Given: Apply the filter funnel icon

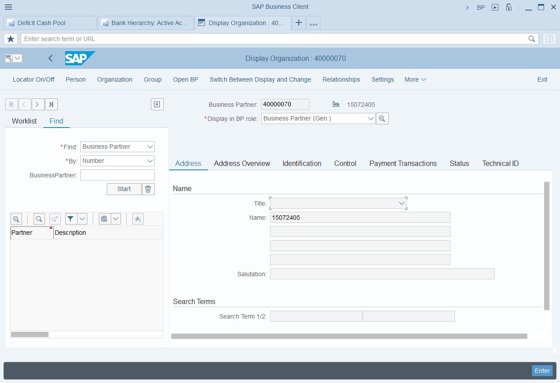Looking at the screenshot, I should coord(71,219).
